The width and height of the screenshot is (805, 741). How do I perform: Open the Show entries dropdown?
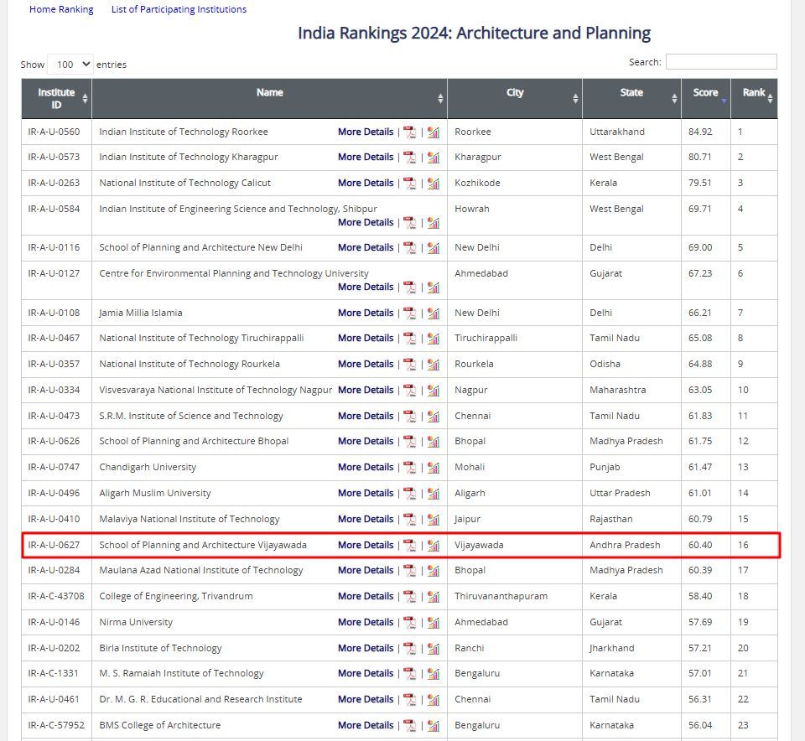70,65
